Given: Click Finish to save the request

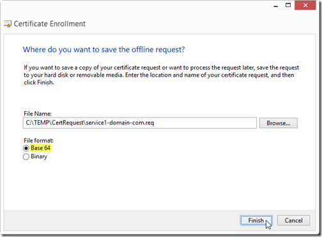Looking at the screenshot, I should pyautogui.click(x=256, y=220).
